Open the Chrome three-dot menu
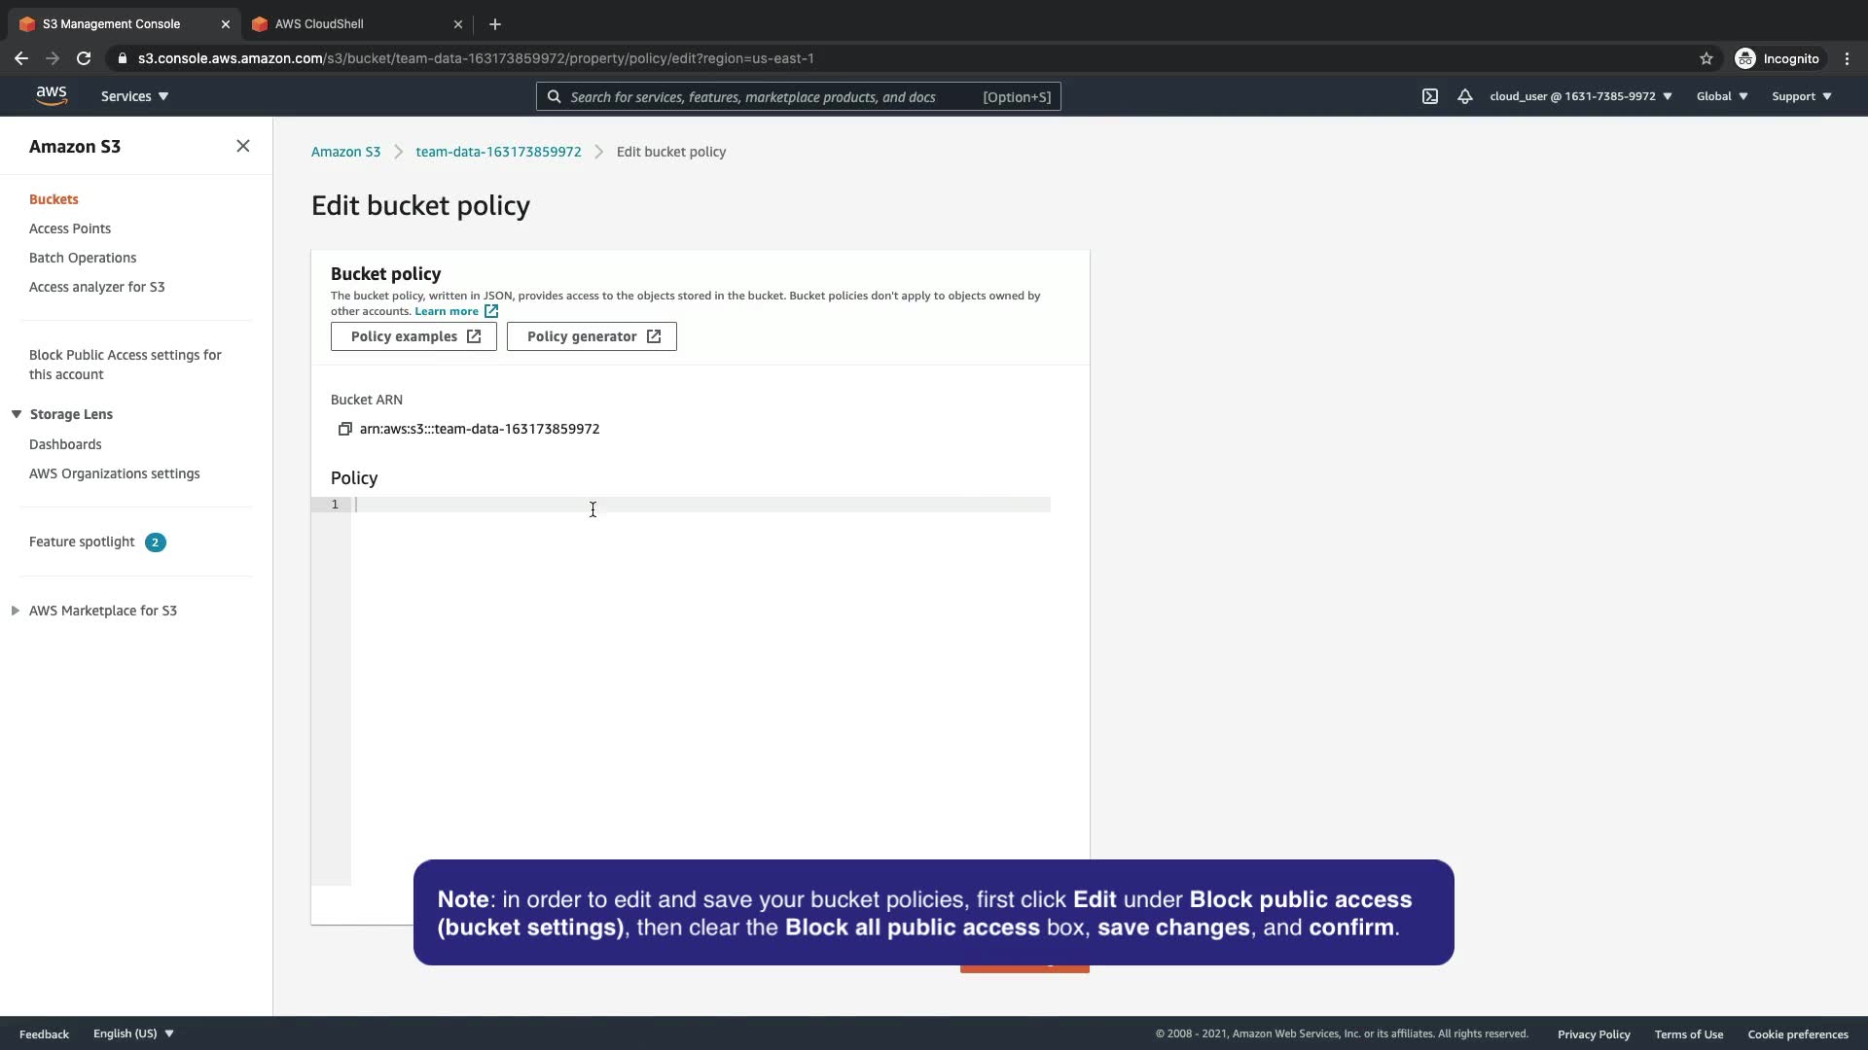The width and height of the screenshot is (1868, 1050). coord(1847,58)
